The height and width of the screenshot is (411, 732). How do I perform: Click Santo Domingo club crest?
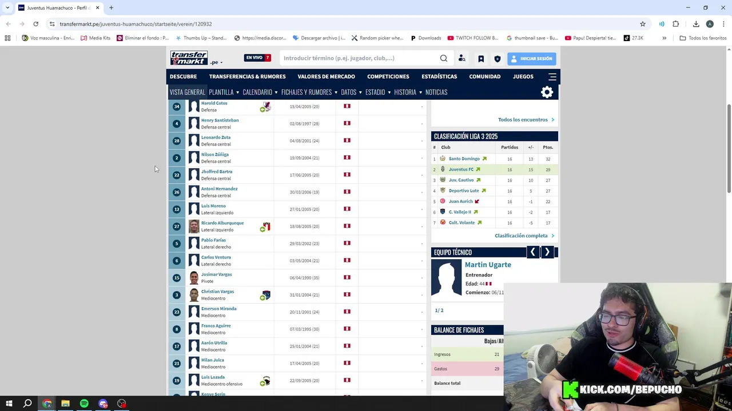443,159
